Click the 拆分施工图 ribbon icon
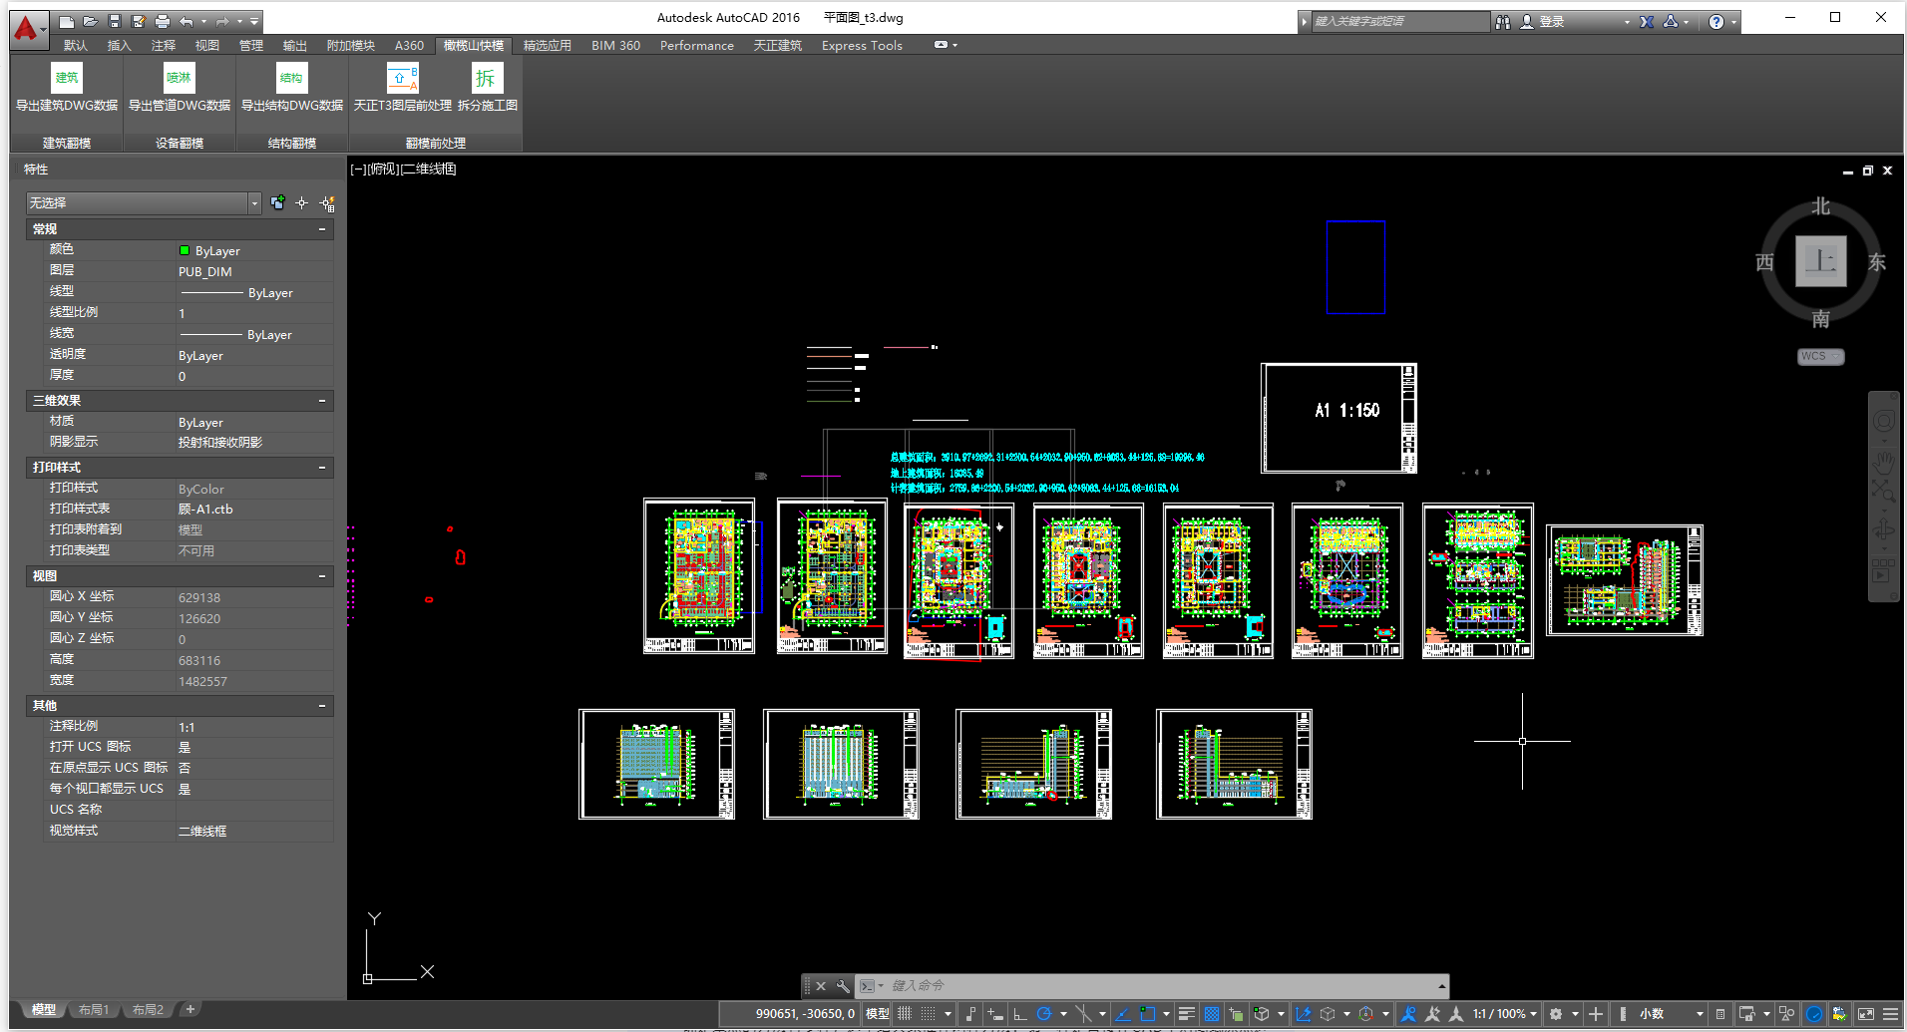Image resolution: width=1907 pixels, height=1032 pixels. (x=488, y=78)
